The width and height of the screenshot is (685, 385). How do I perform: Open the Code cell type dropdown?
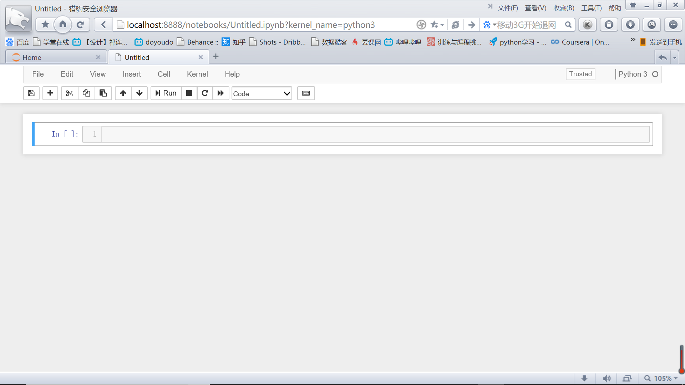point(262,94)
